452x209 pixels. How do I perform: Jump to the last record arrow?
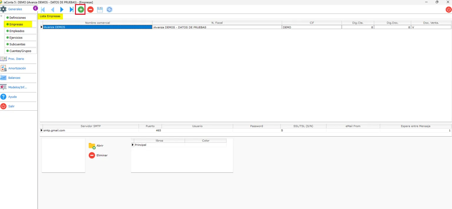71,10
